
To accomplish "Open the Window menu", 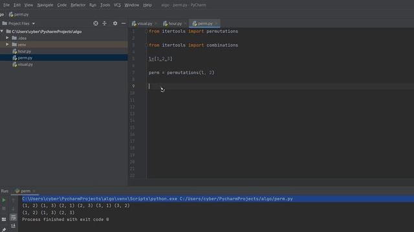I will [x=132, y=5].
